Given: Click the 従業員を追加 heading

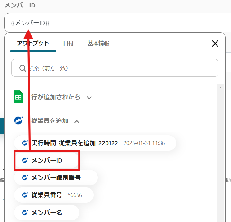Looking at the screenshot, I should tap(50, 121).
